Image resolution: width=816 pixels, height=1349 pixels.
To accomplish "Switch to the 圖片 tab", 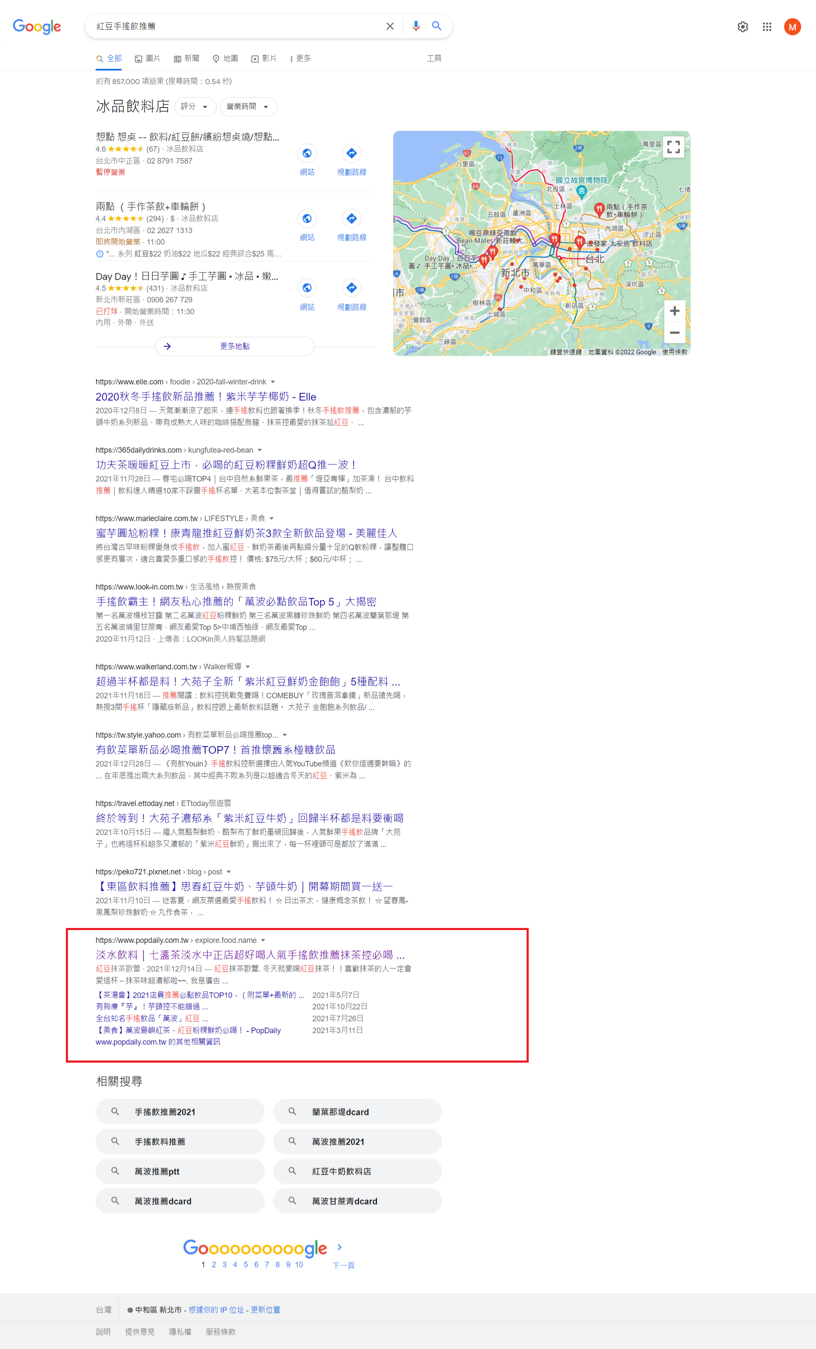I will pyautogui.click(x=148, y=59).
